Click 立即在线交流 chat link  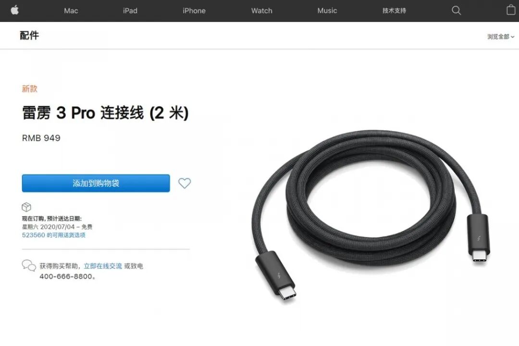pos(103,266)
